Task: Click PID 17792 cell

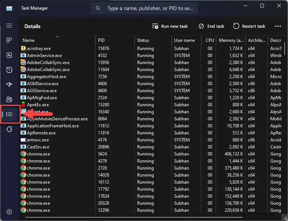Action: [x=104, y=189]
